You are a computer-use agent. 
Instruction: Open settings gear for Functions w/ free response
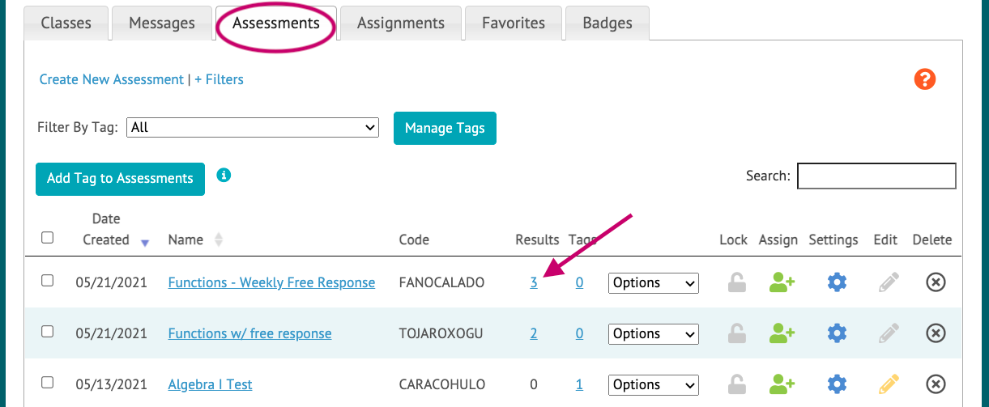[837, 333]
